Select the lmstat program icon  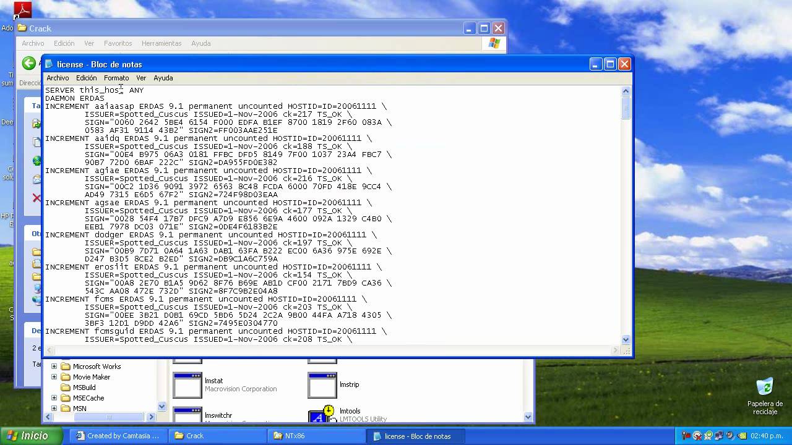click(x=187, y=384)
